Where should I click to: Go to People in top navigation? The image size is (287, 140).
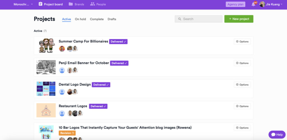[x=98, y=4]
